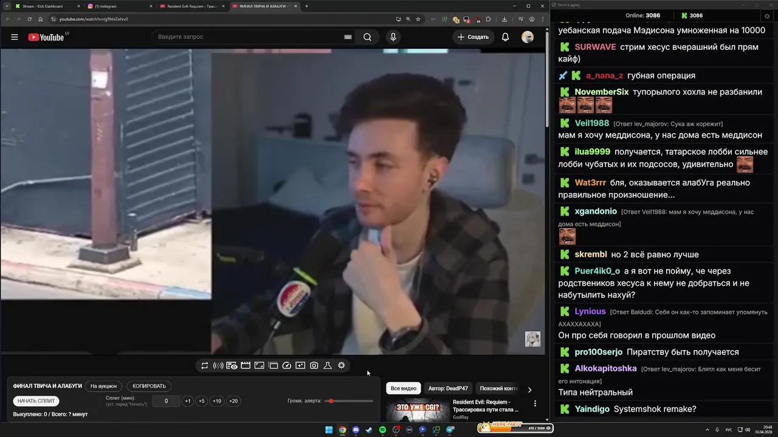
Task: Focus the Сплит minutes number field
Action: pos(166,401)
